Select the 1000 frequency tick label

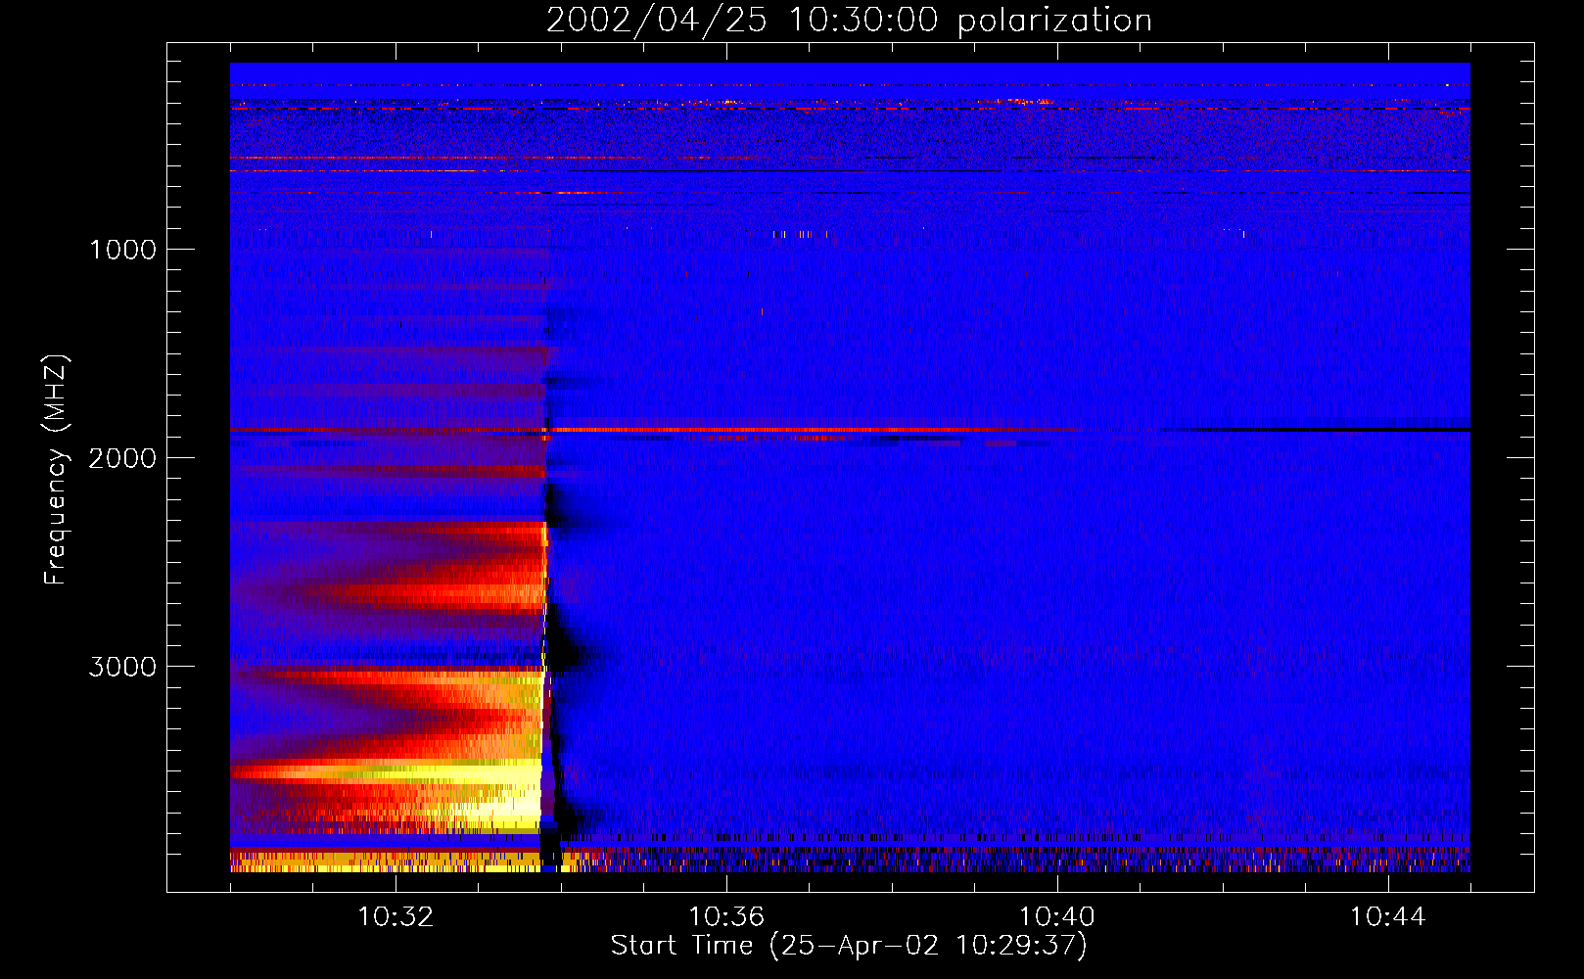pyautogui.click(x=122, y=249)
